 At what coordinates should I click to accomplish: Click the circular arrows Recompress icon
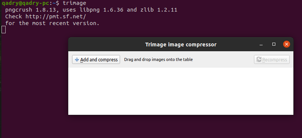click(259, 59)
